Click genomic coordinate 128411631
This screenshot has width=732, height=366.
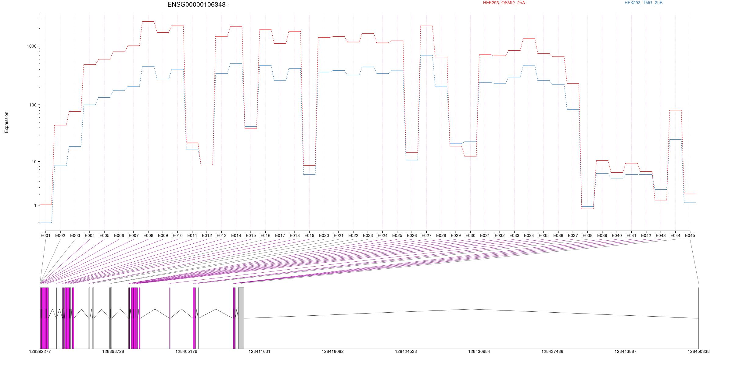point(260,351)
